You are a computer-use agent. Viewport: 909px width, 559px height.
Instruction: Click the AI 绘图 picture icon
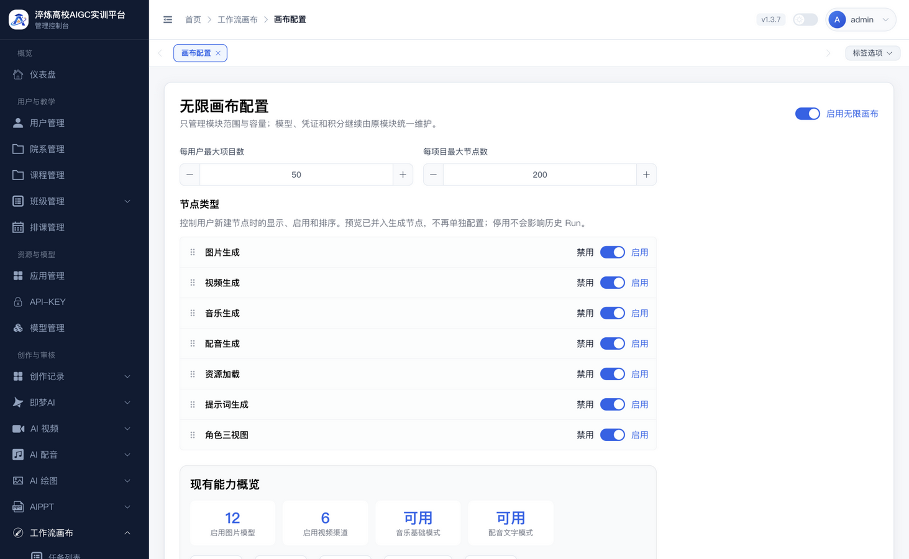18,481
